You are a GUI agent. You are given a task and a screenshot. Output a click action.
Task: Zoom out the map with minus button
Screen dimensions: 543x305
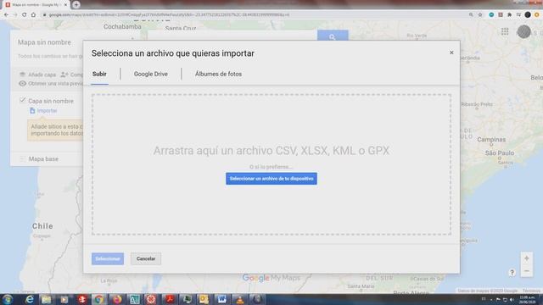tap(526, 271)
